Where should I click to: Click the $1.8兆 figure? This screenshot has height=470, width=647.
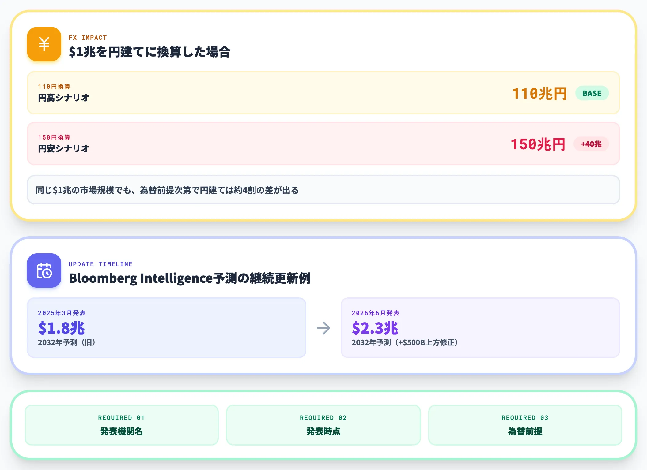click(61, 328)
